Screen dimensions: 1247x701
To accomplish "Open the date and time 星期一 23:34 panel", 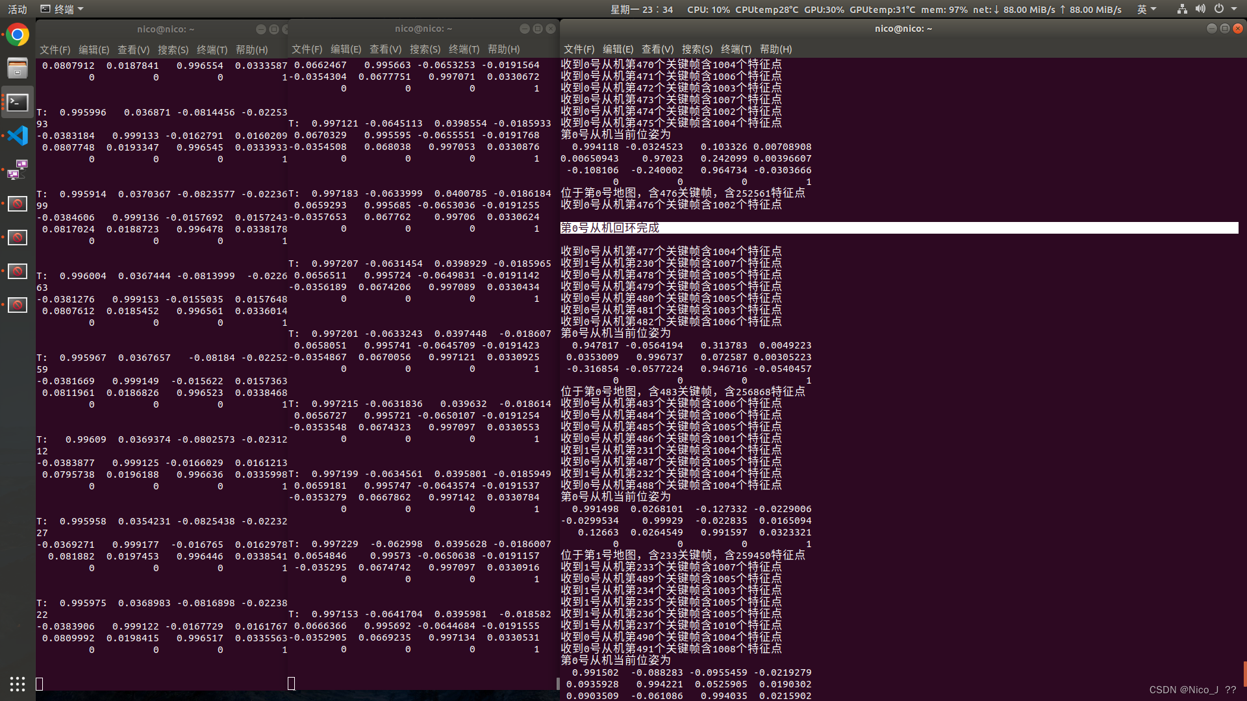I will [642, 9].
